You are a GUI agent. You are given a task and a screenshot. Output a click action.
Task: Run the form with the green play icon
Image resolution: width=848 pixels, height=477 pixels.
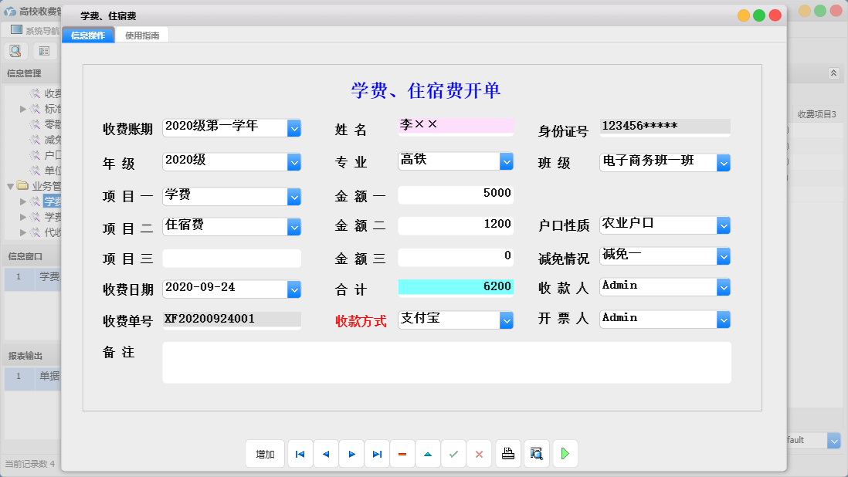(x=565, y=454)
